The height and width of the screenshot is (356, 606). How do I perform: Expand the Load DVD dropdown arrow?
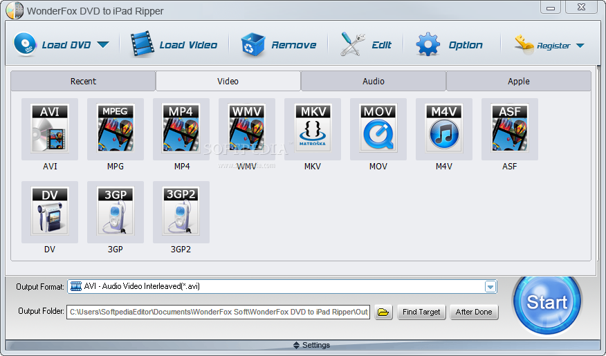(x=103, y=45)
